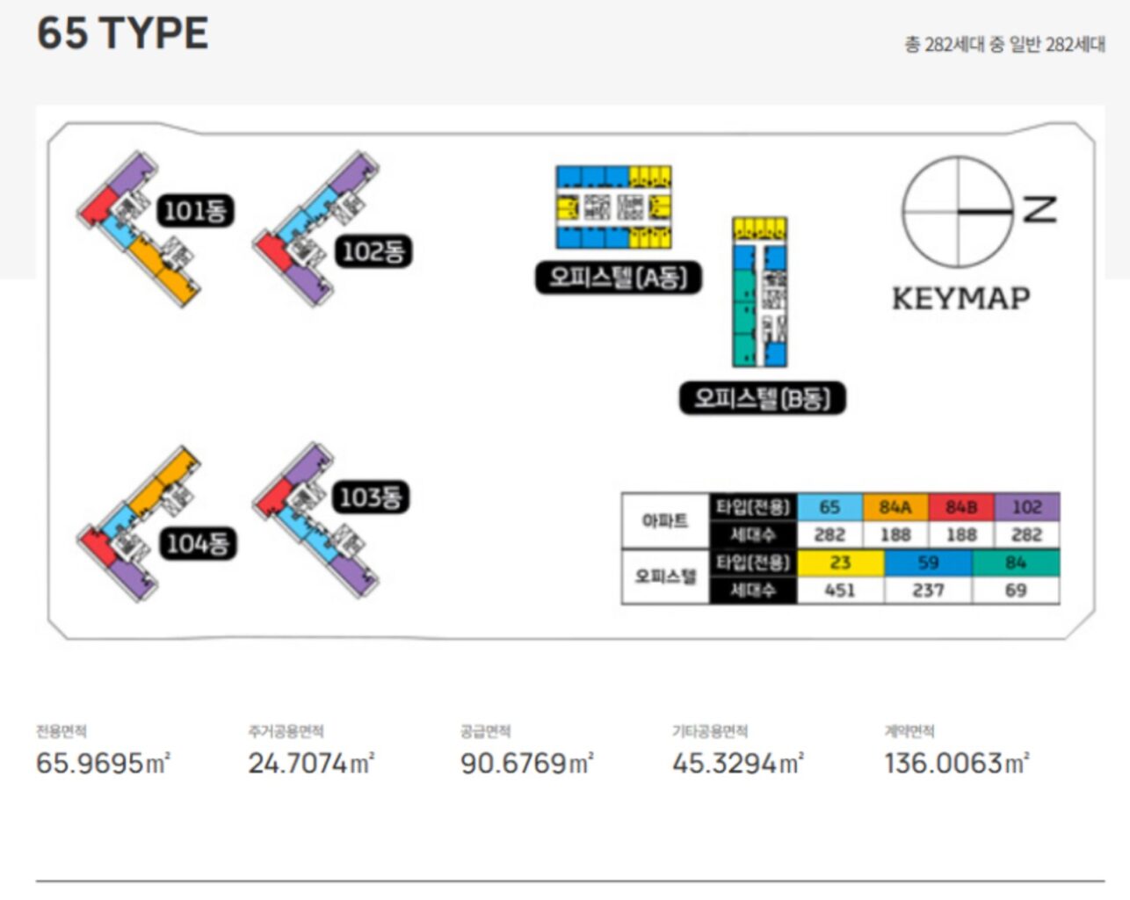Click the 188 unit count under 84A
The image size is (1130, 900).
895,535
